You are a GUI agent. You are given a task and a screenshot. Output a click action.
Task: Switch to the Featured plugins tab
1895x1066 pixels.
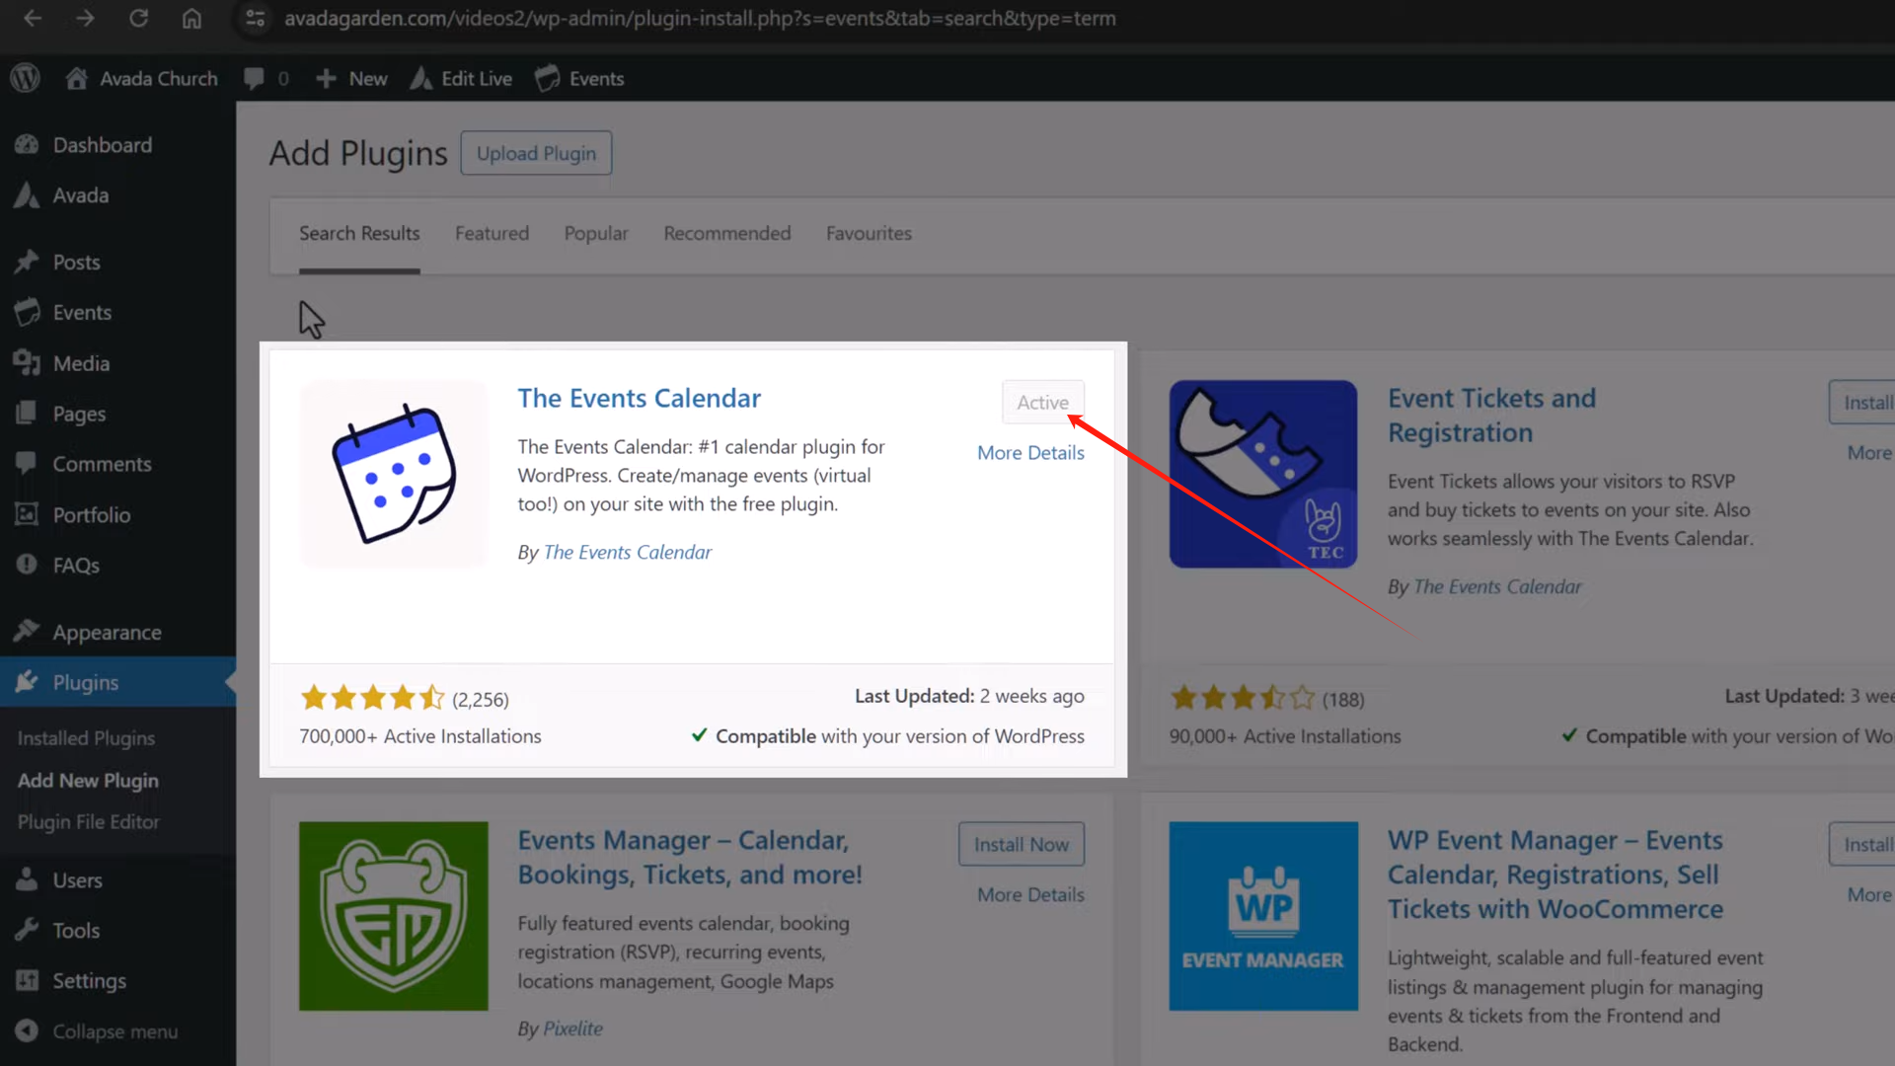[492, 233]
